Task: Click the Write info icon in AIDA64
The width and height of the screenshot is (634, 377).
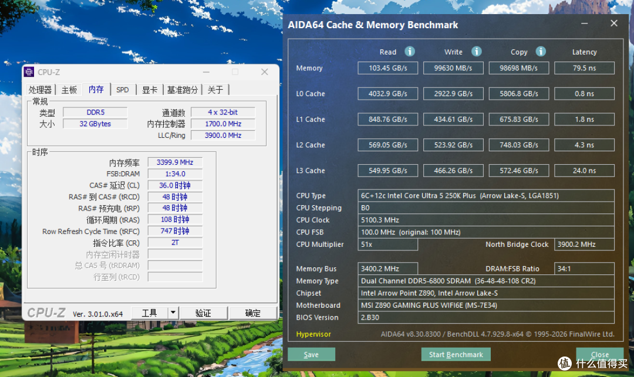Action: click(476, 51)
